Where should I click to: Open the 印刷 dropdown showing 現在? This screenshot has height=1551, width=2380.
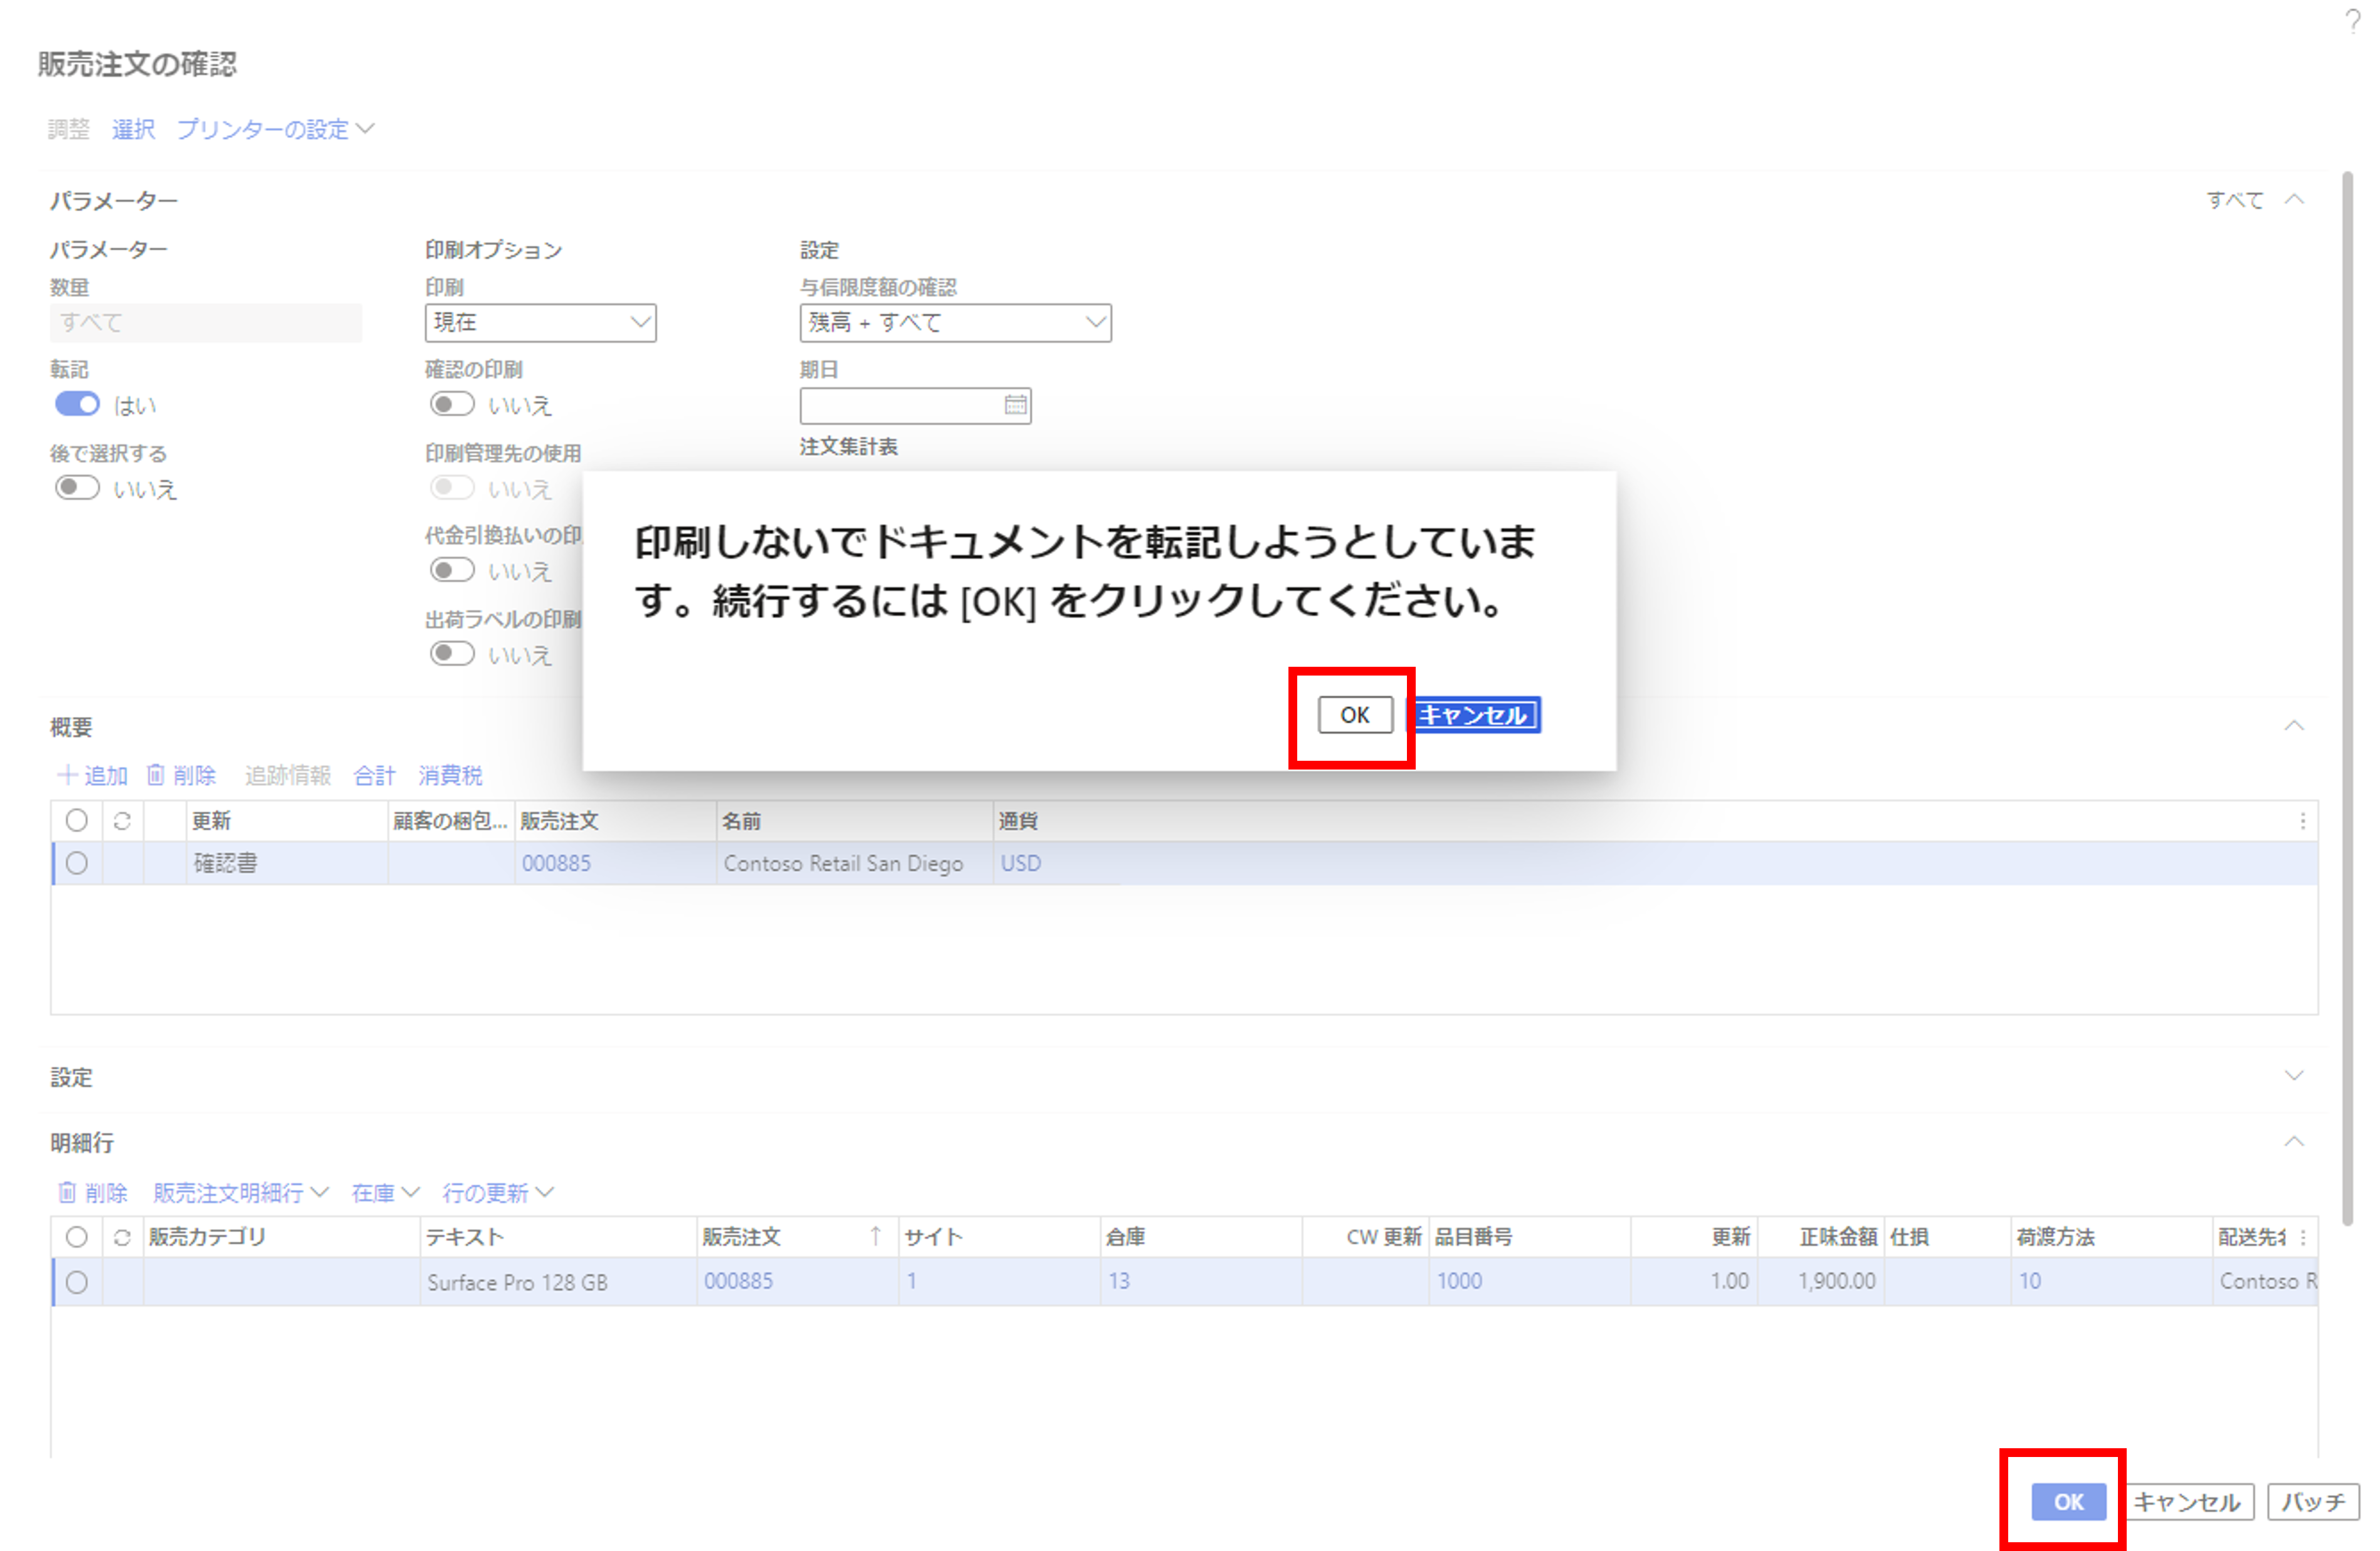[540, 323]
